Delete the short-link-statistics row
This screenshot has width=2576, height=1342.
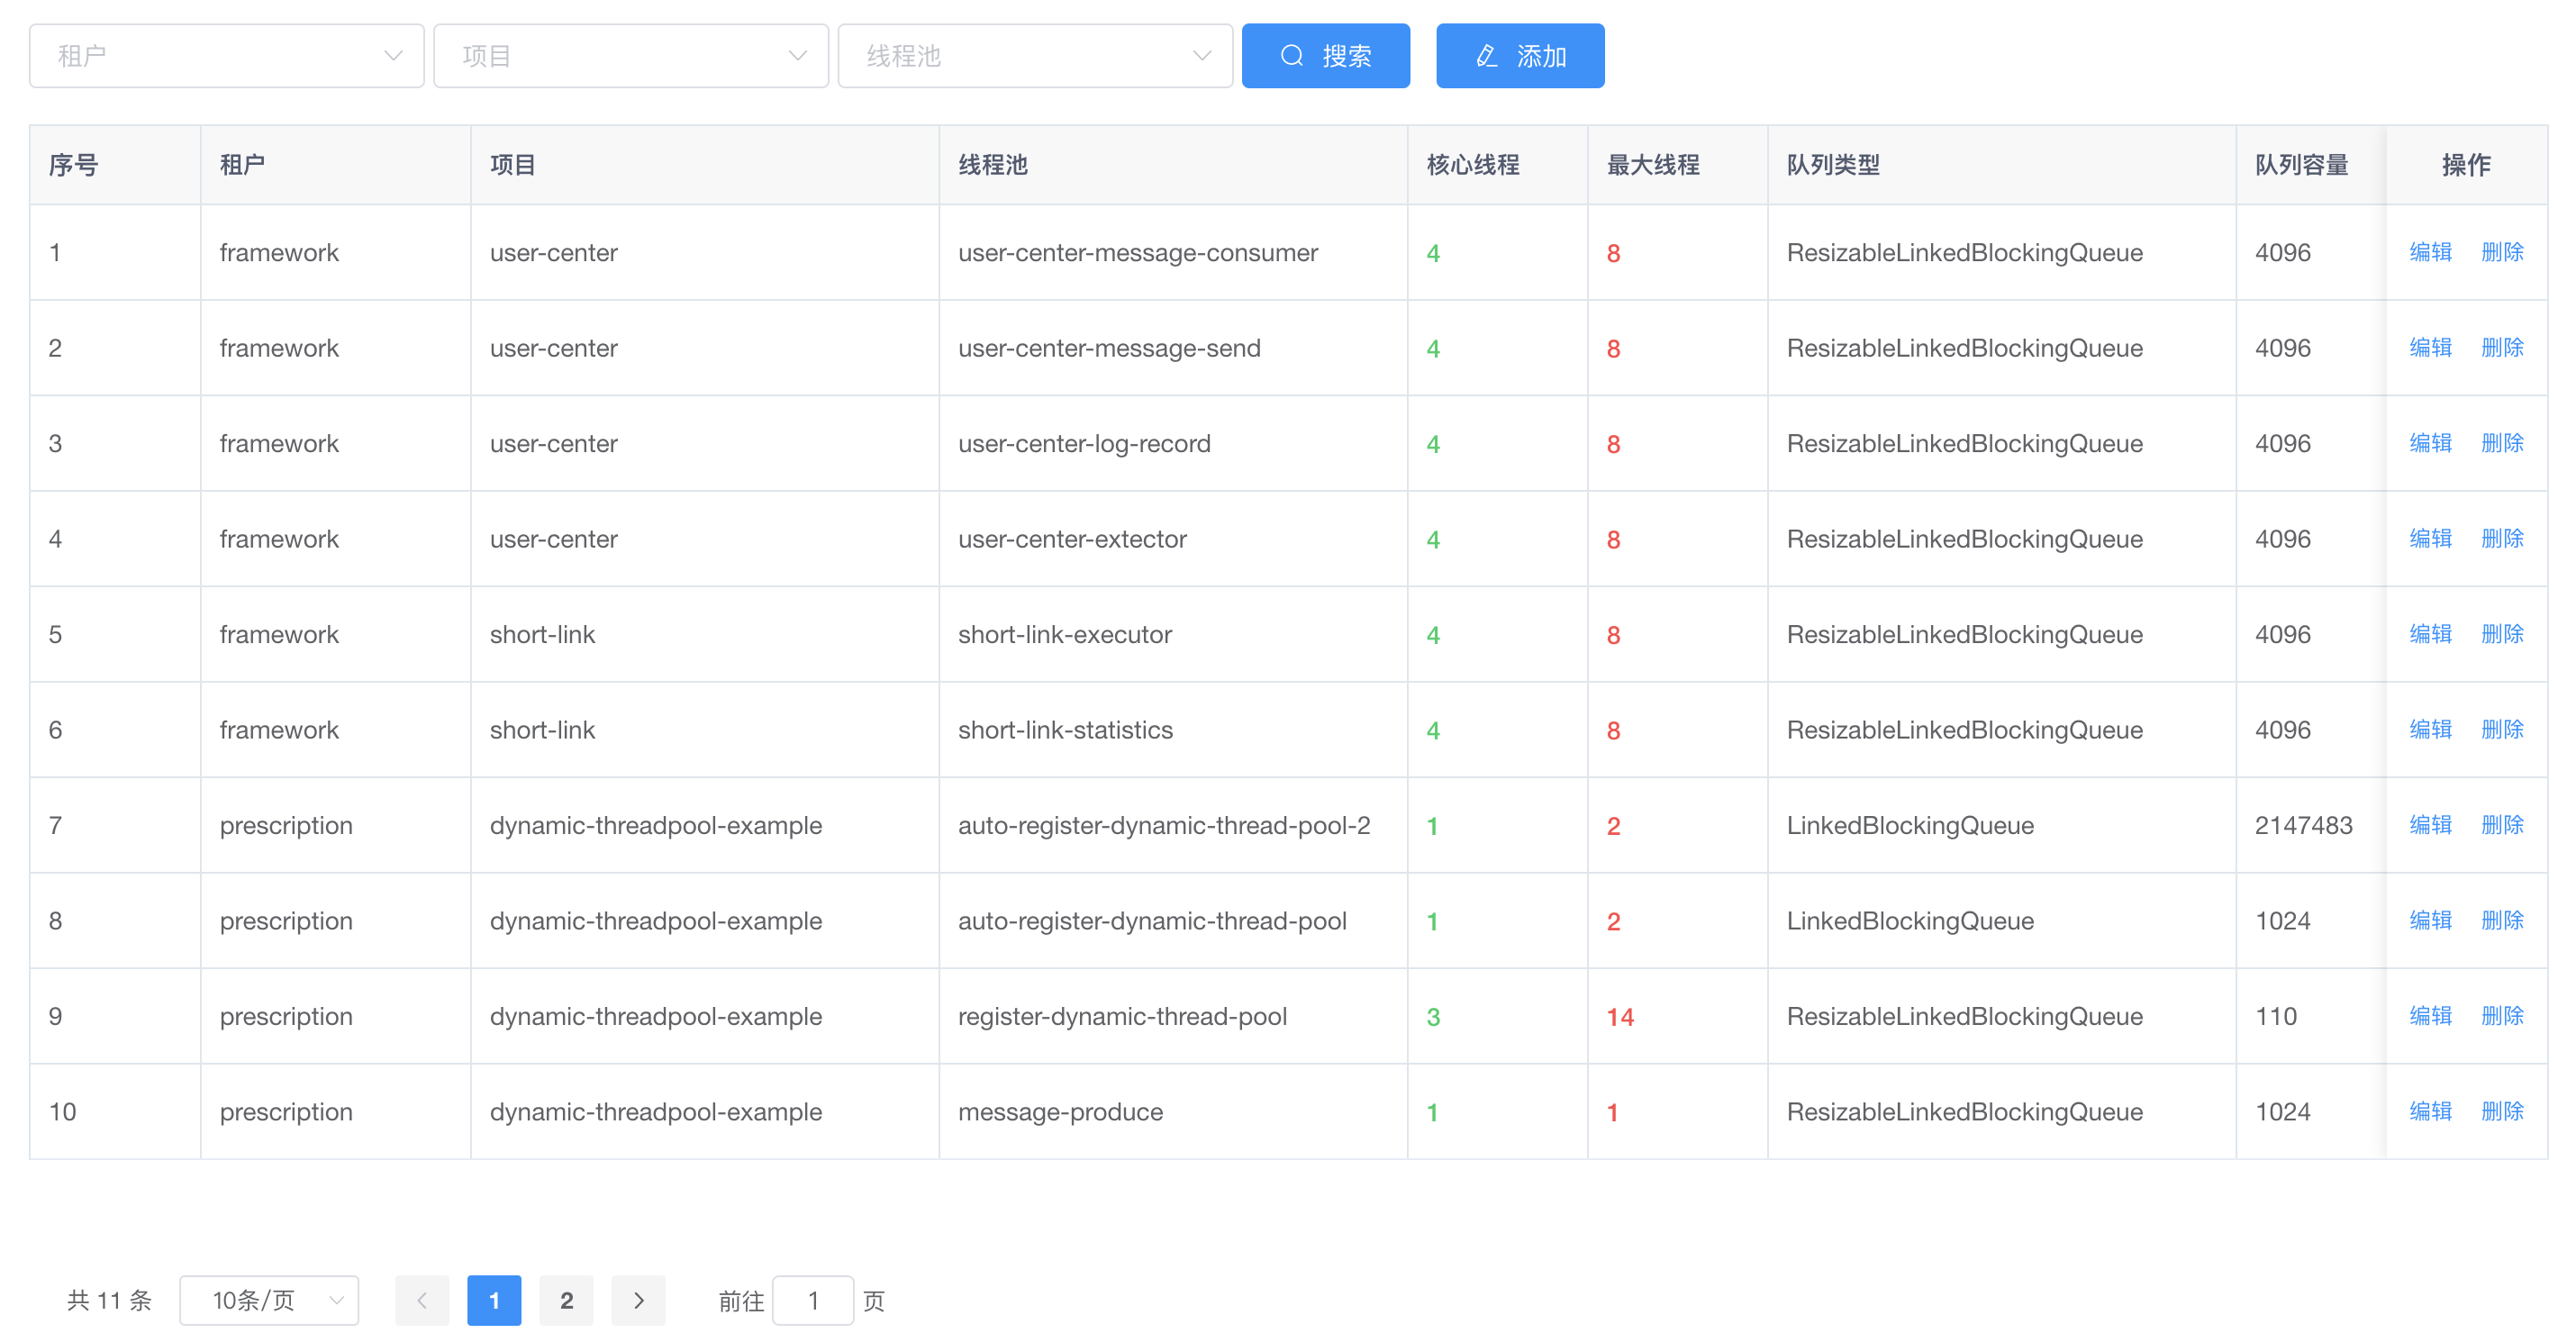pos(2502,730)
